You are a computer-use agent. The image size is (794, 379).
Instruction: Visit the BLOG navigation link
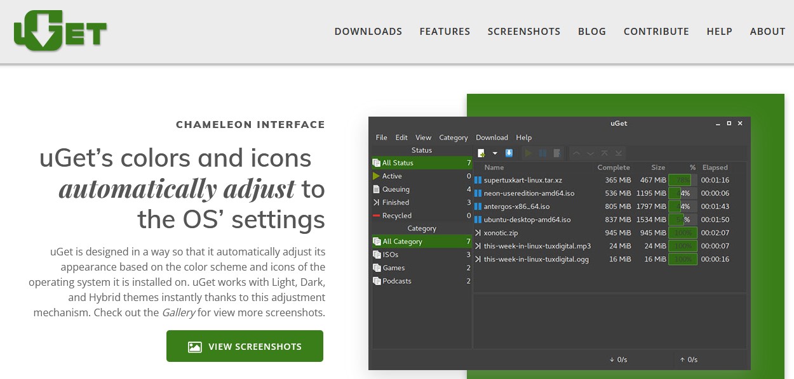click(x=592, y=31)
